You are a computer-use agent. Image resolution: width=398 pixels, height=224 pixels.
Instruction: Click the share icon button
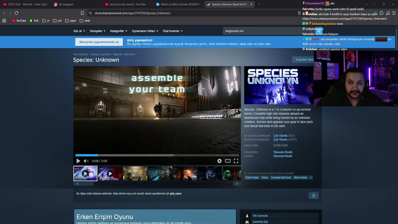313,195
